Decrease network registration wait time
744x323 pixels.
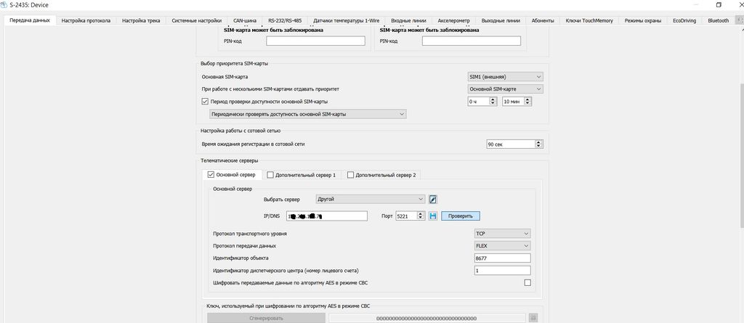pyautogui.click(x=538, y=146)
